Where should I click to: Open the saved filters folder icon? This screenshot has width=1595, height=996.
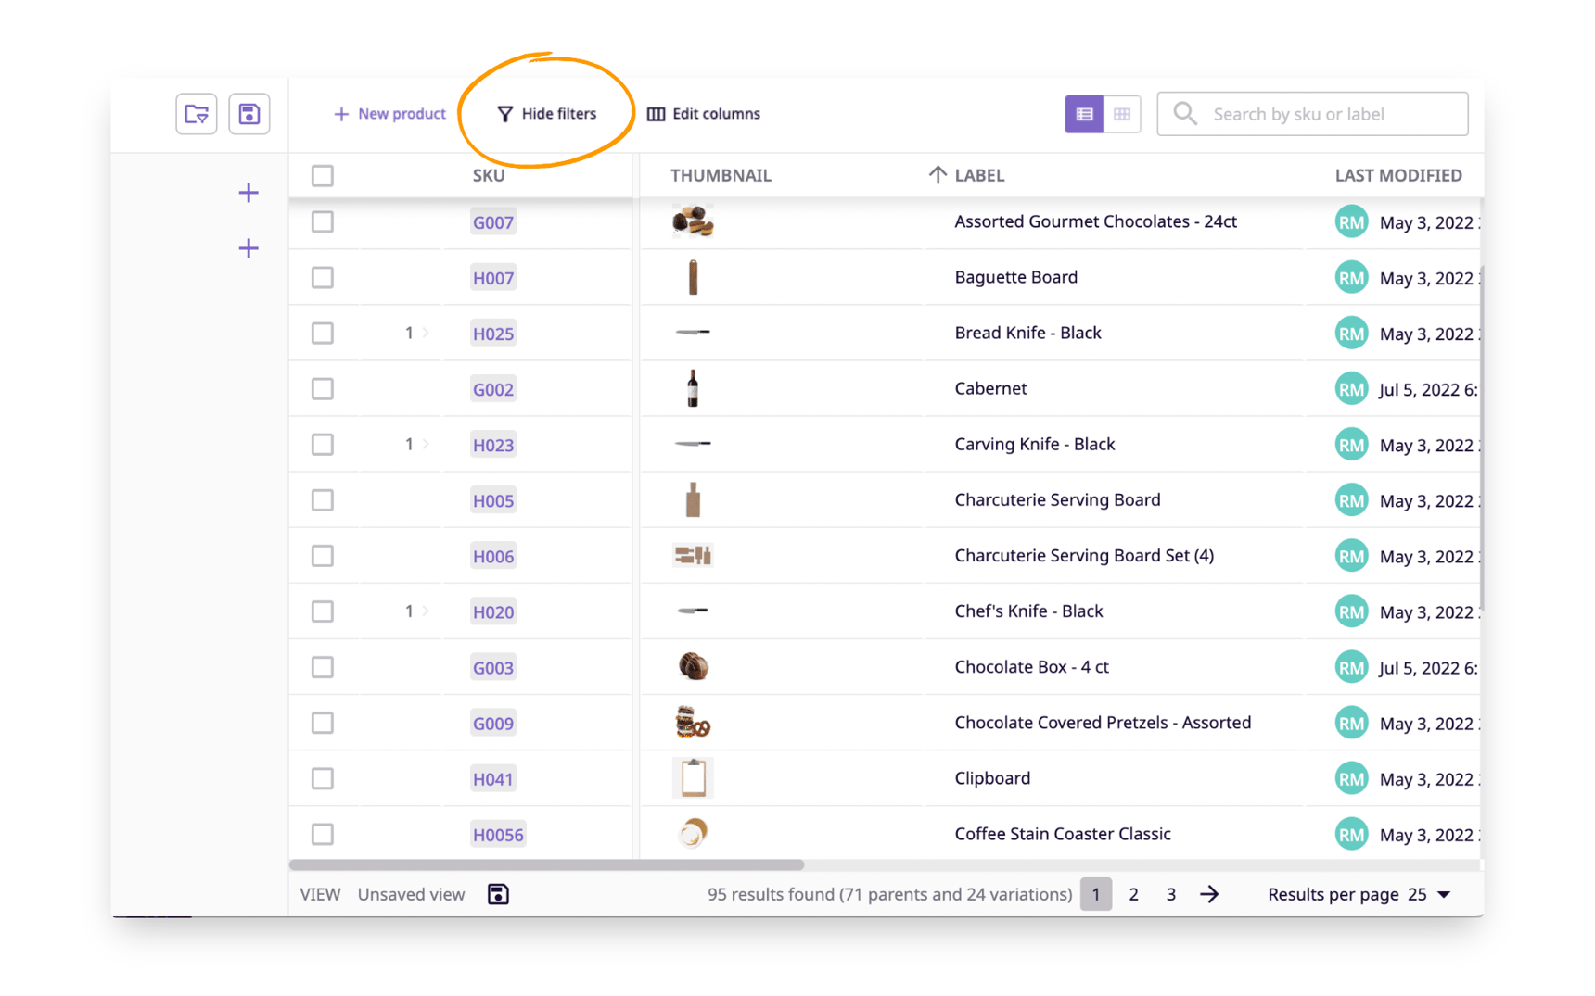tap(196, 113)
